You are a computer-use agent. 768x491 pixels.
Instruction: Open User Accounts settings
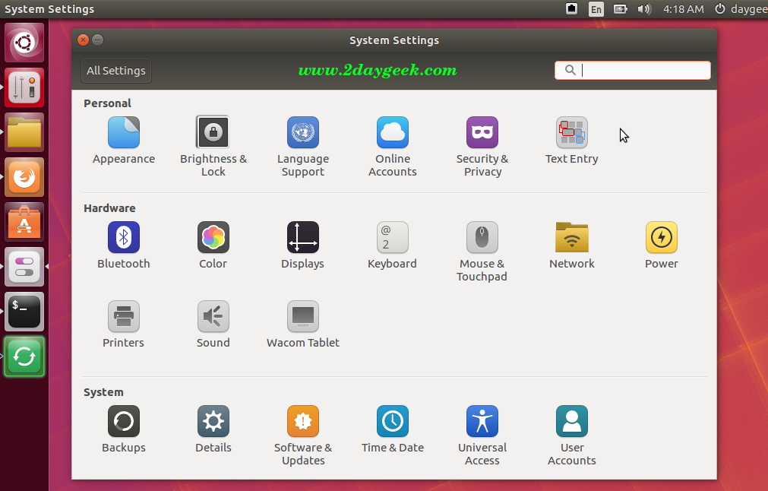[x=572, y=422]
